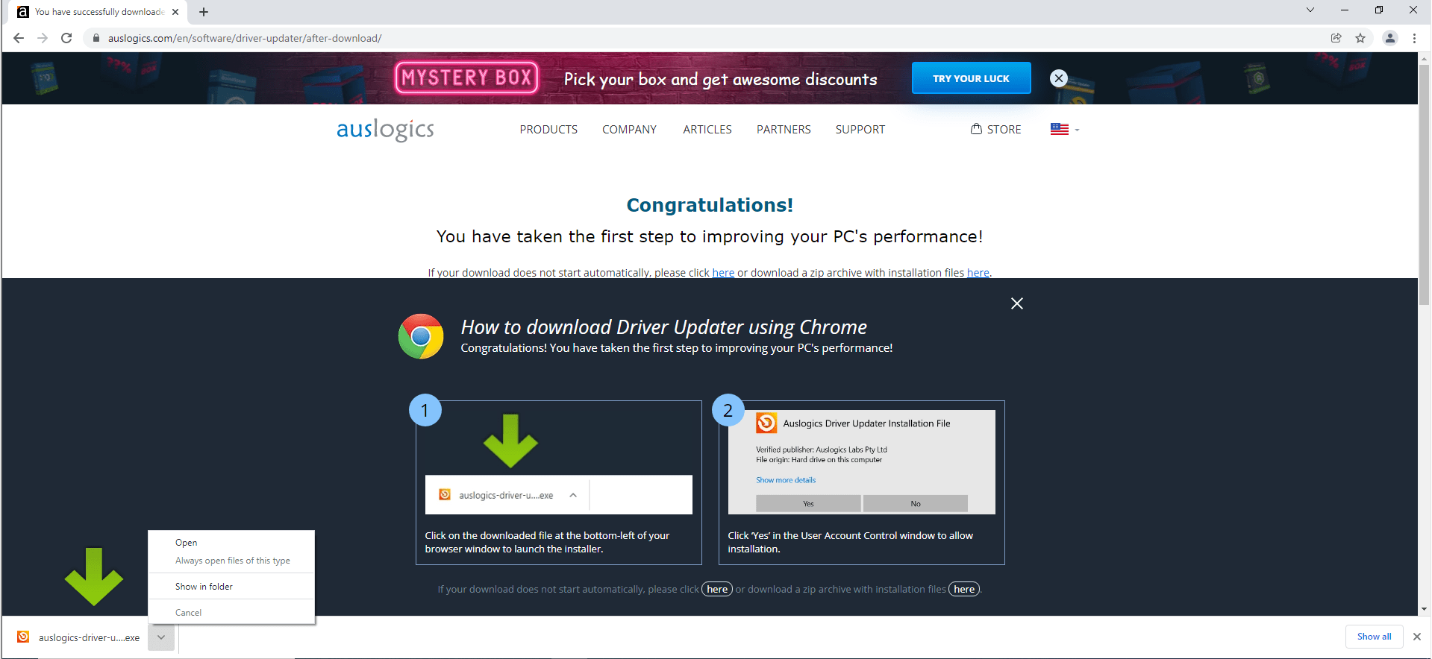Viewport: 1432px width, 659px height.
Task: Close the Chrome download instructions overlay
Action: pos(1016,303)
